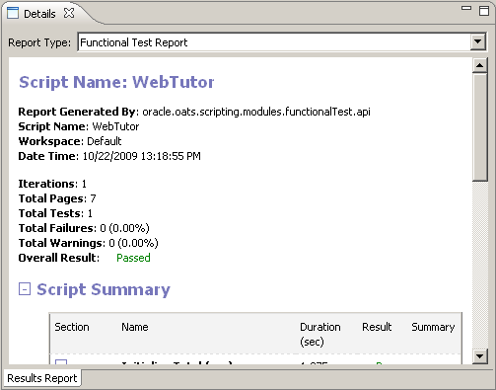Click the Script Name: WebTutor heading
Screen dimensions: 496x390
[116, 82]
